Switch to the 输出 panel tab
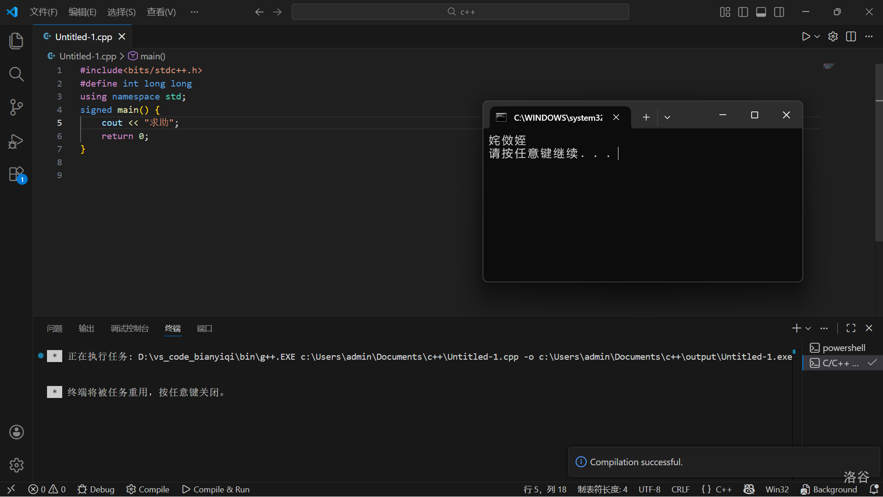This screenshot has width=883, height=497. (x=86, y=328)
